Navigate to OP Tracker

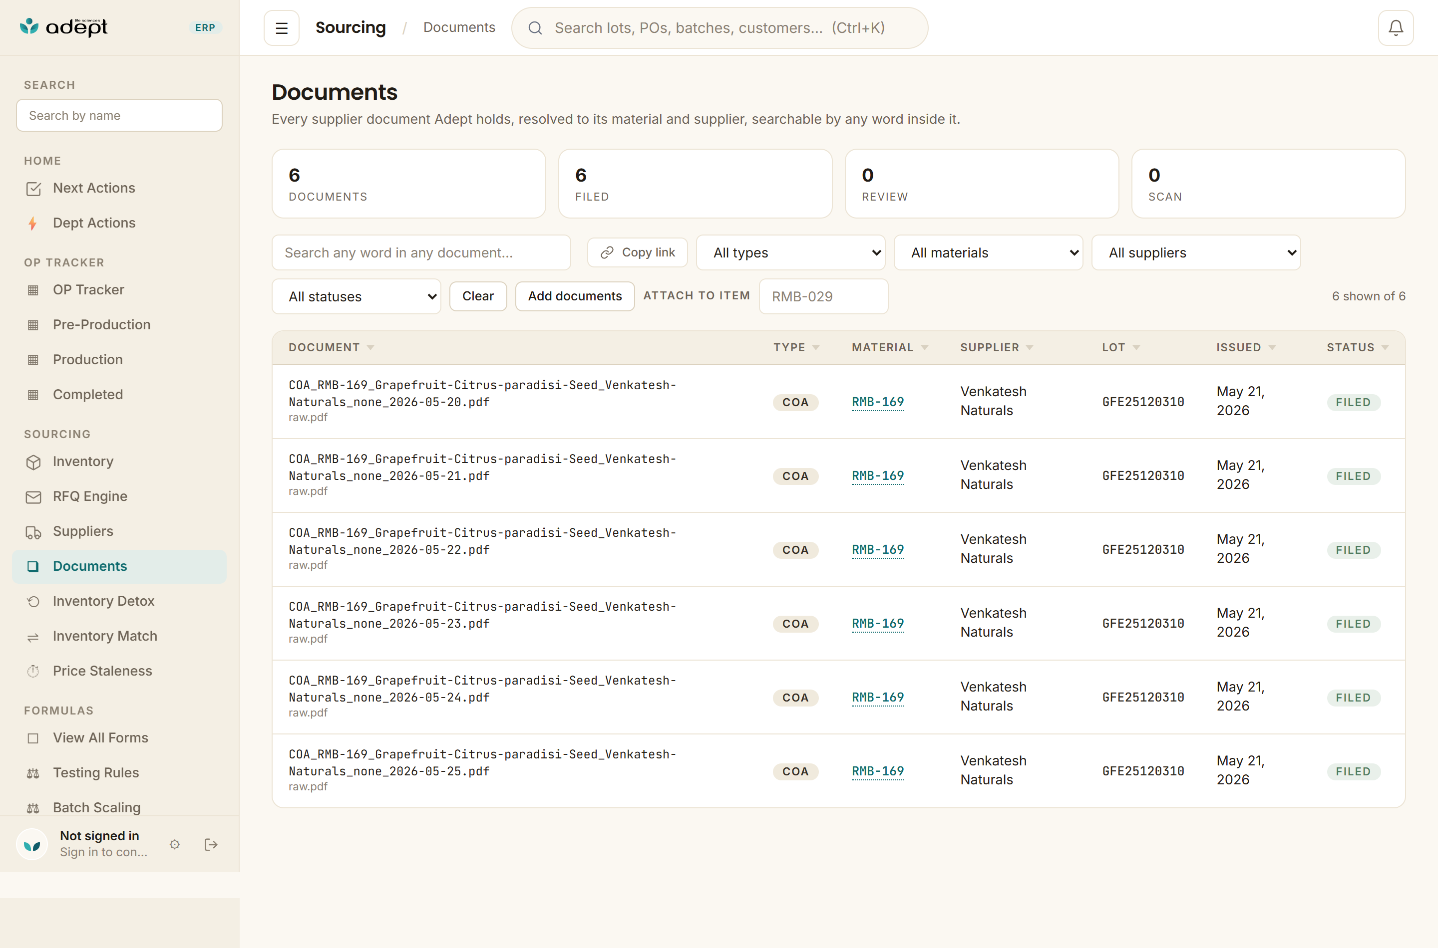119,290
